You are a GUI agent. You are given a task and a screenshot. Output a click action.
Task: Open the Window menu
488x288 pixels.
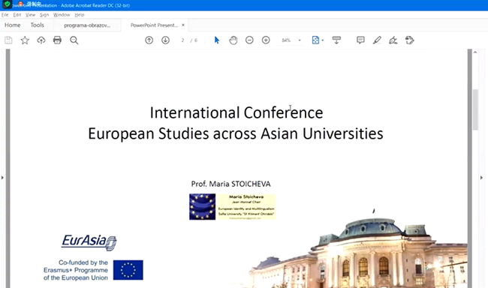pos(62,14)
